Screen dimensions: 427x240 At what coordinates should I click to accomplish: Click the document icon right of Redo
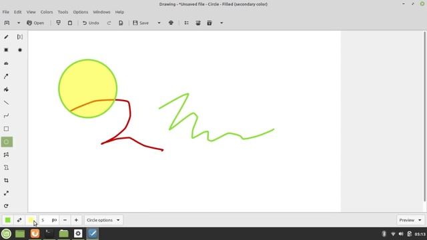(x=121, y=23)
